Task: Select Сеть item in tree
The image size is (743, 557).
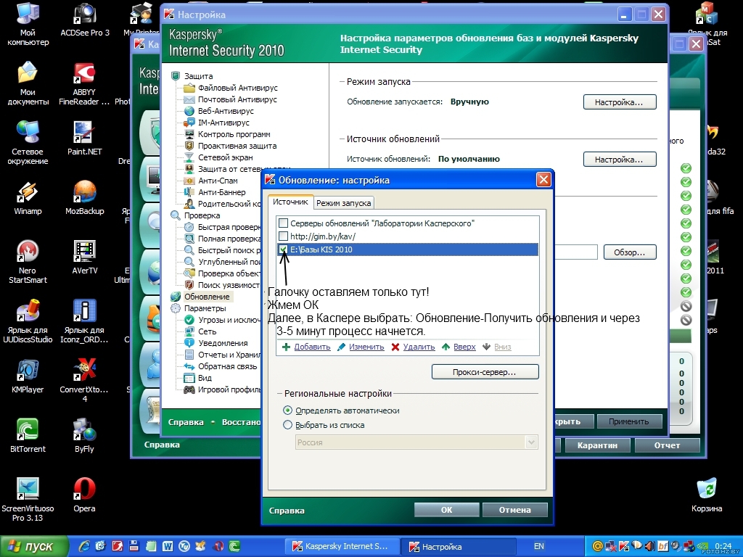Action: (207, 331)
